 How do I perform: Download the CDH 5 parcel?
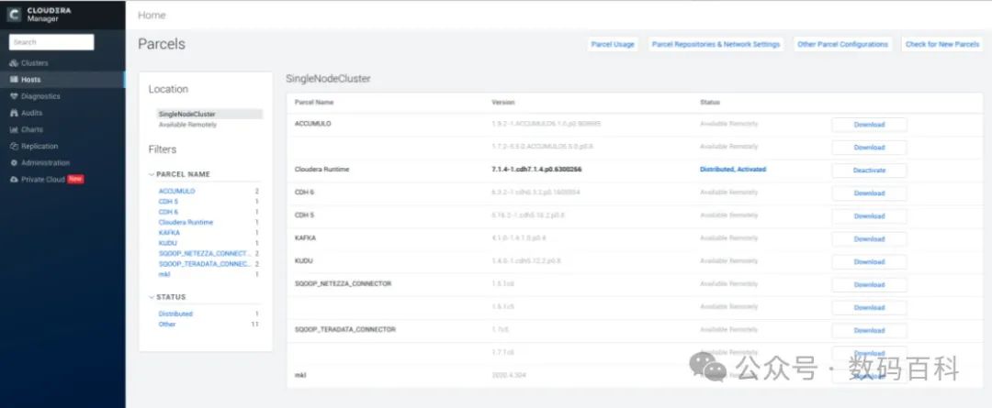click(x=869, y=216)
